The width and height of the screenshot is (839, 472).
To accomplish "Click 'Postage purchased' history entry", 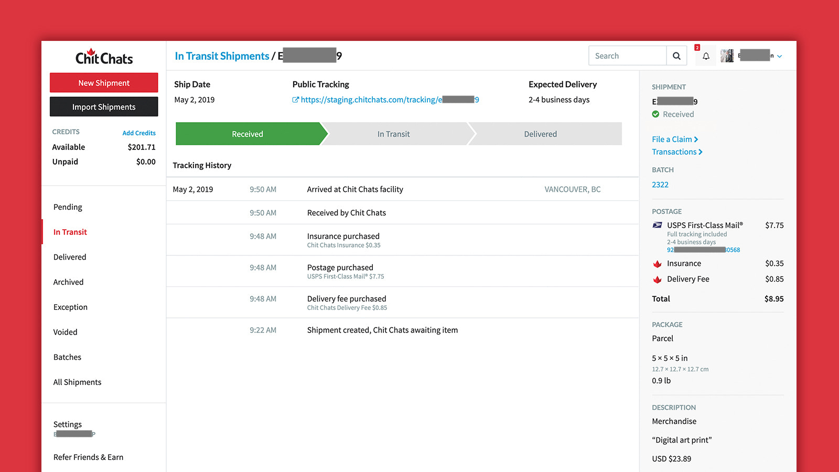I will click(340, 267).
